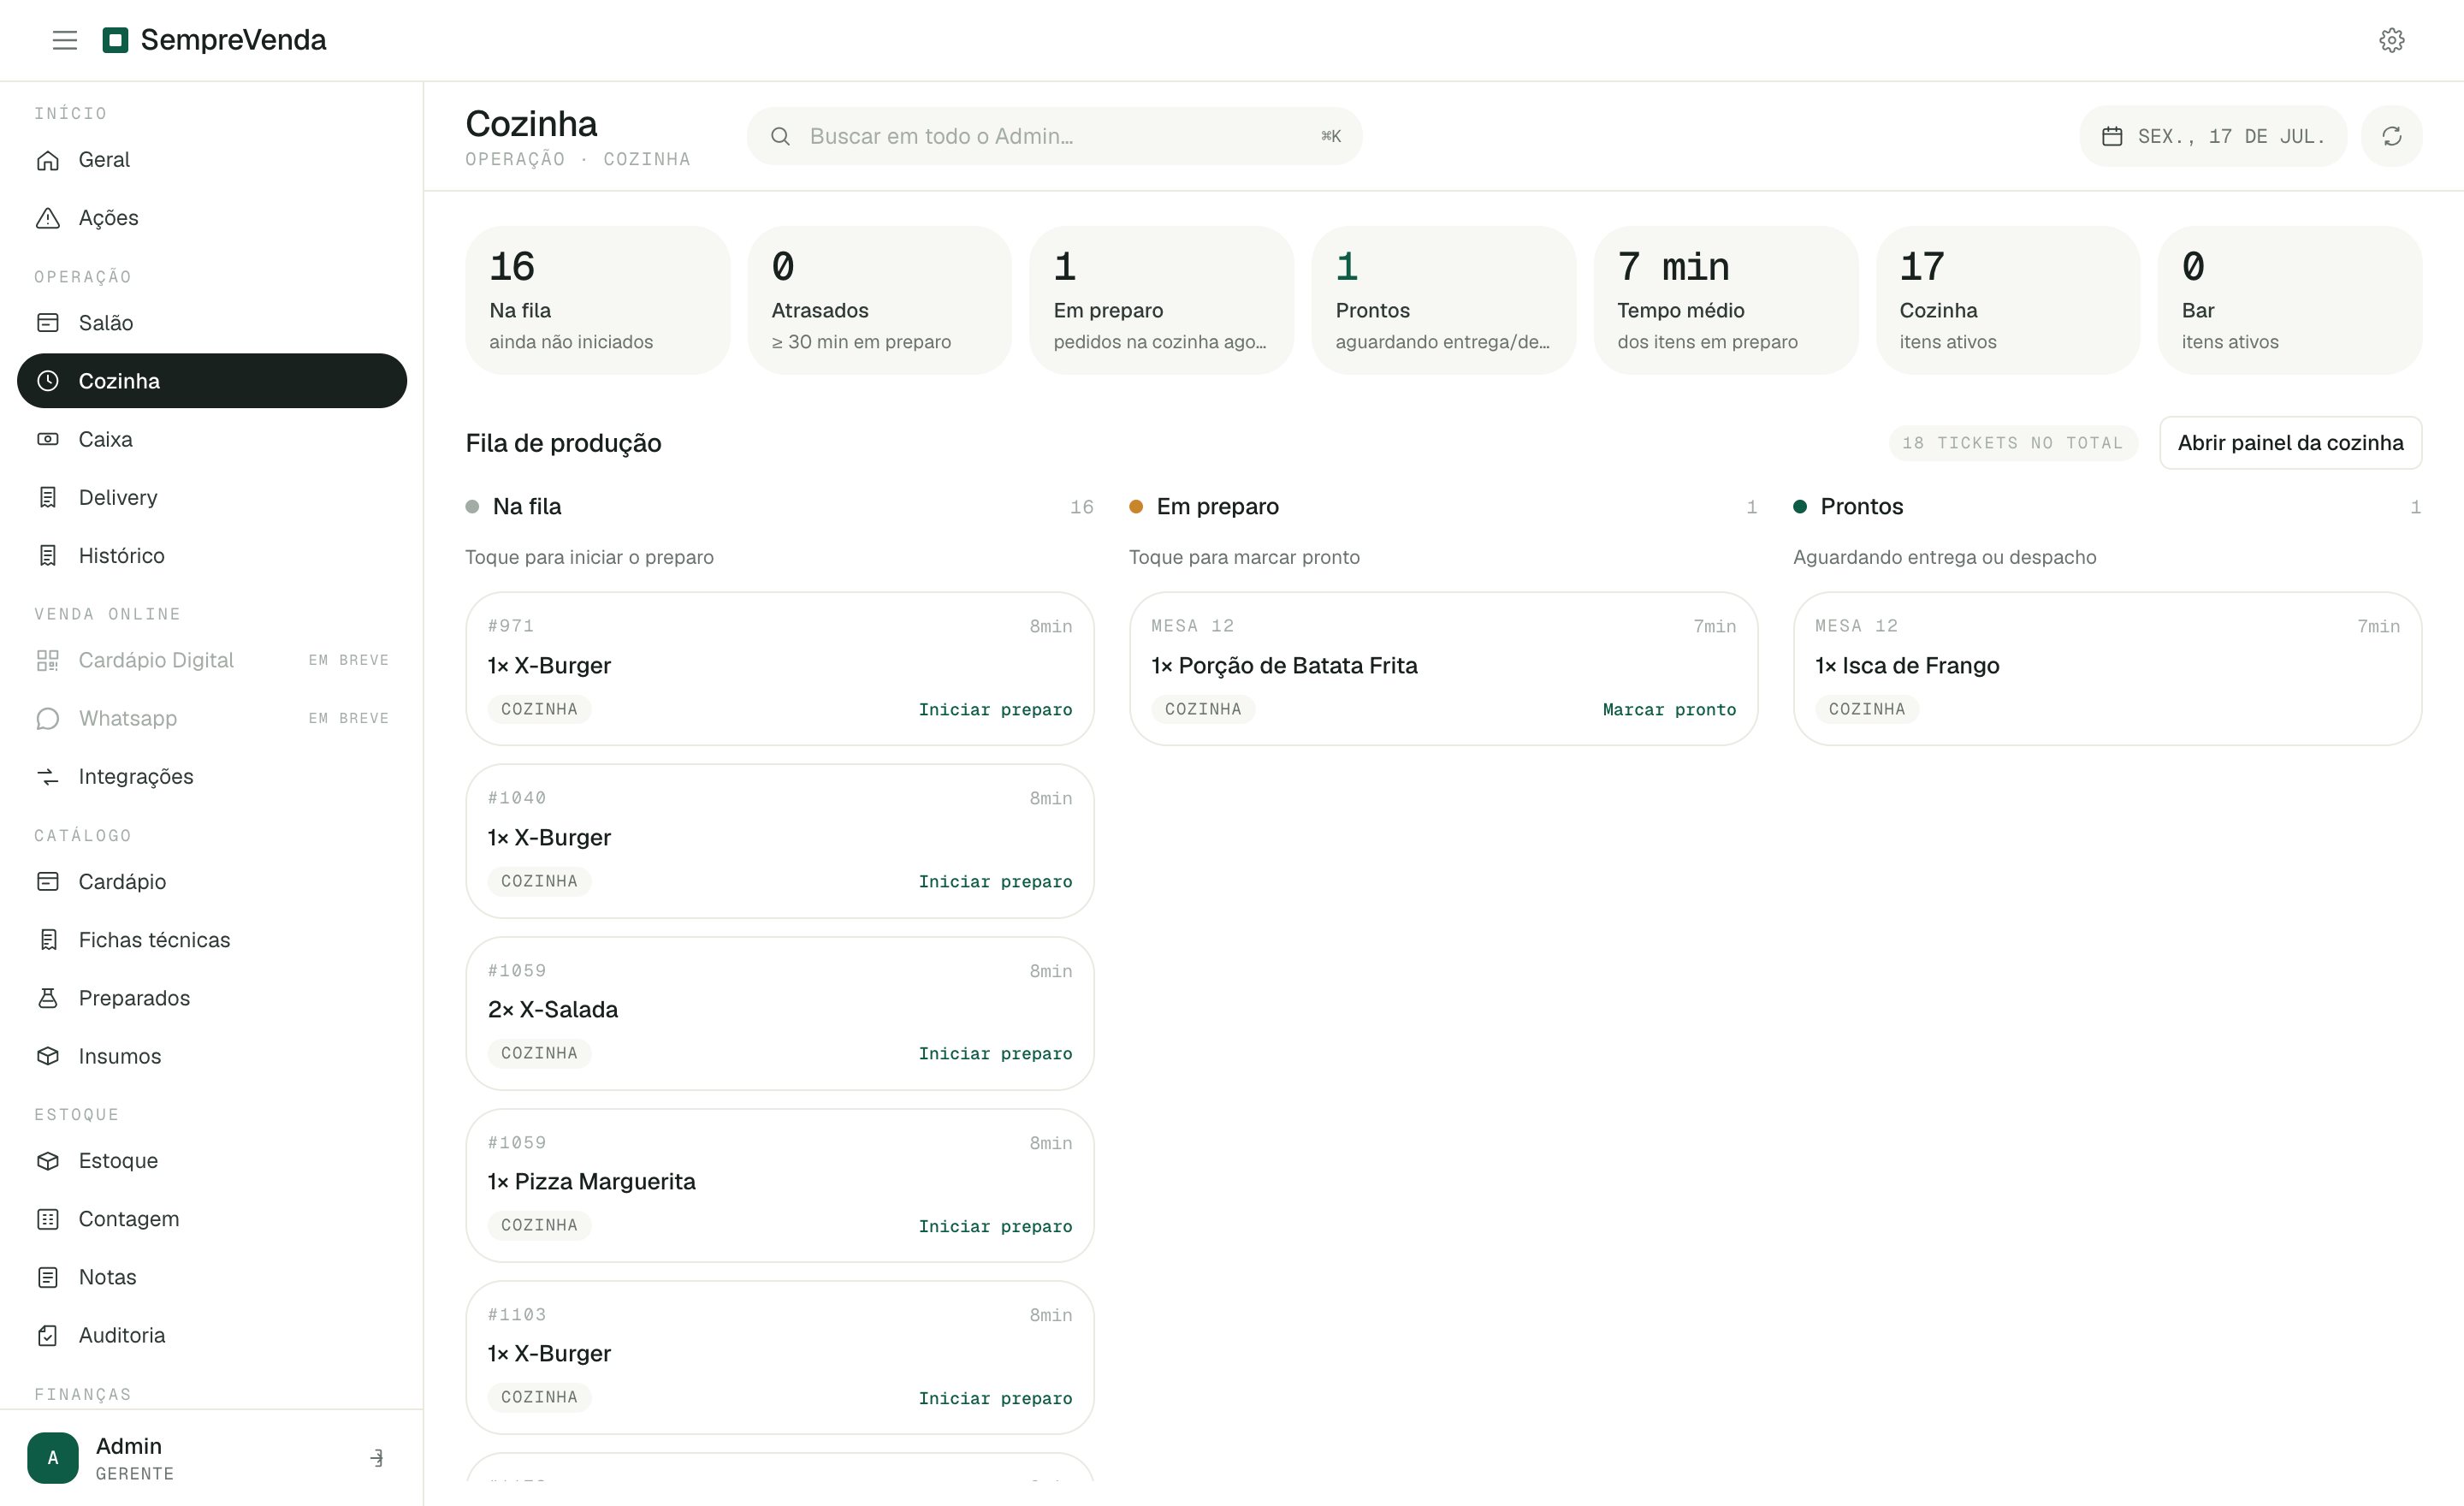The image size is (2464, 1506).
Task: Click the GERENTE role label
Action: tap(135, 1474)
